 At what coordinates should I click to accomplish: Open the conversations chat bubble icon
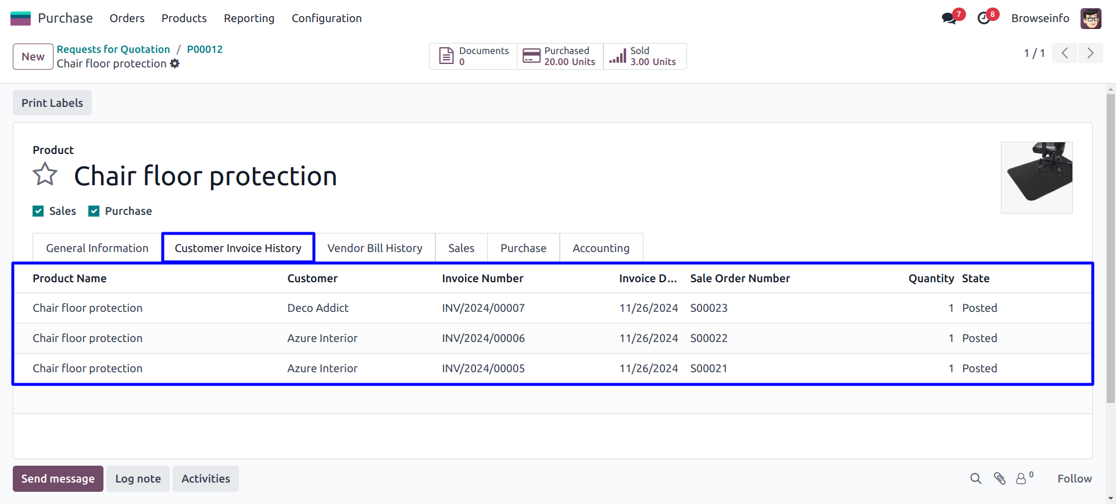pyautogui.click(x=949, y=18)
